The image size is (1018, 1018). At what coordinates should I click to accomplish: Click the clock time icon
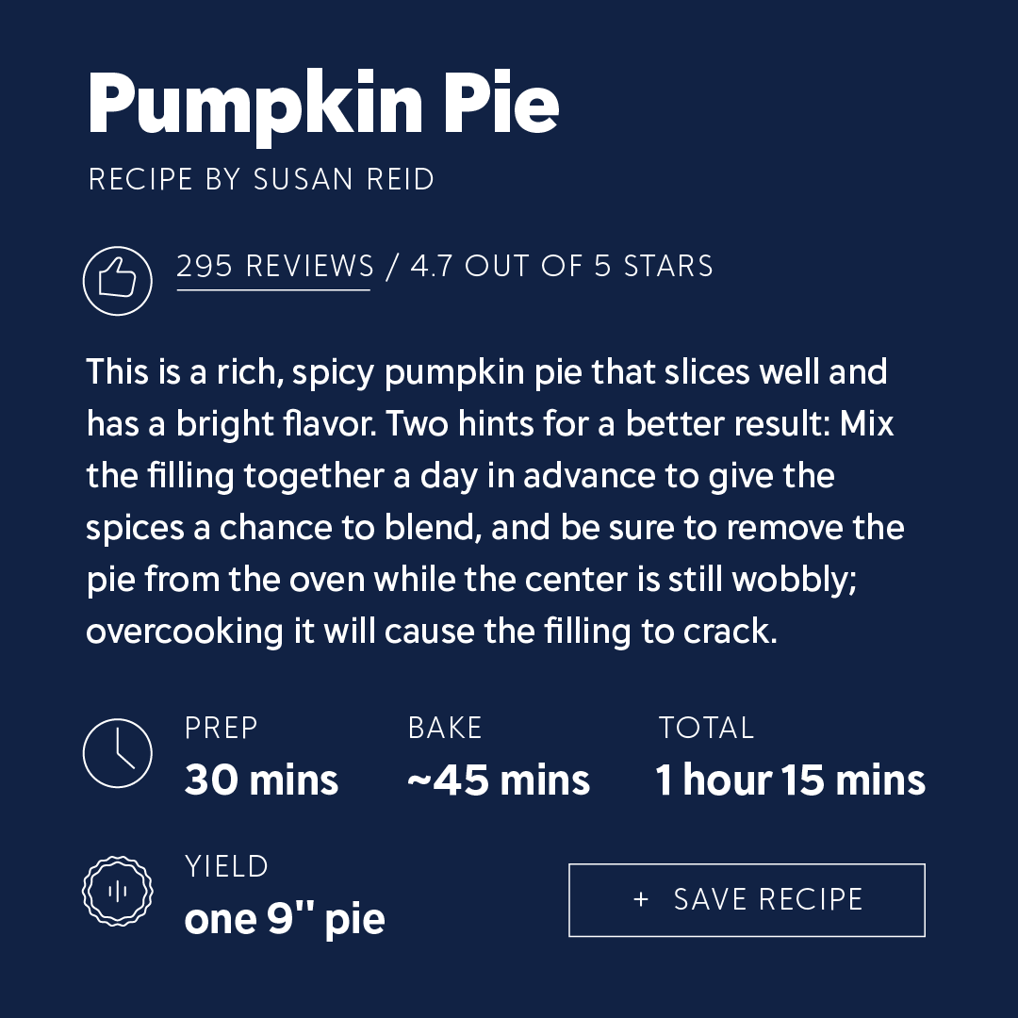118,753
